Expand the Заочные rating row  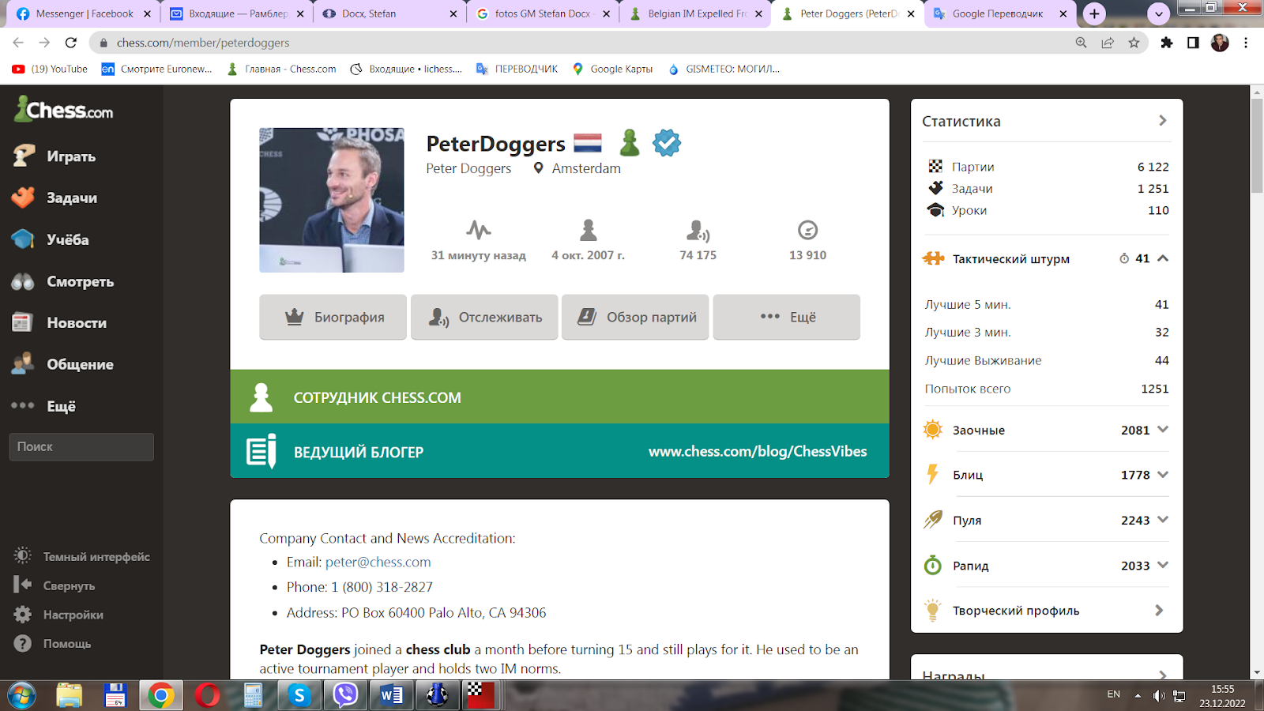pyautogui.click(x=1163, y=430)
